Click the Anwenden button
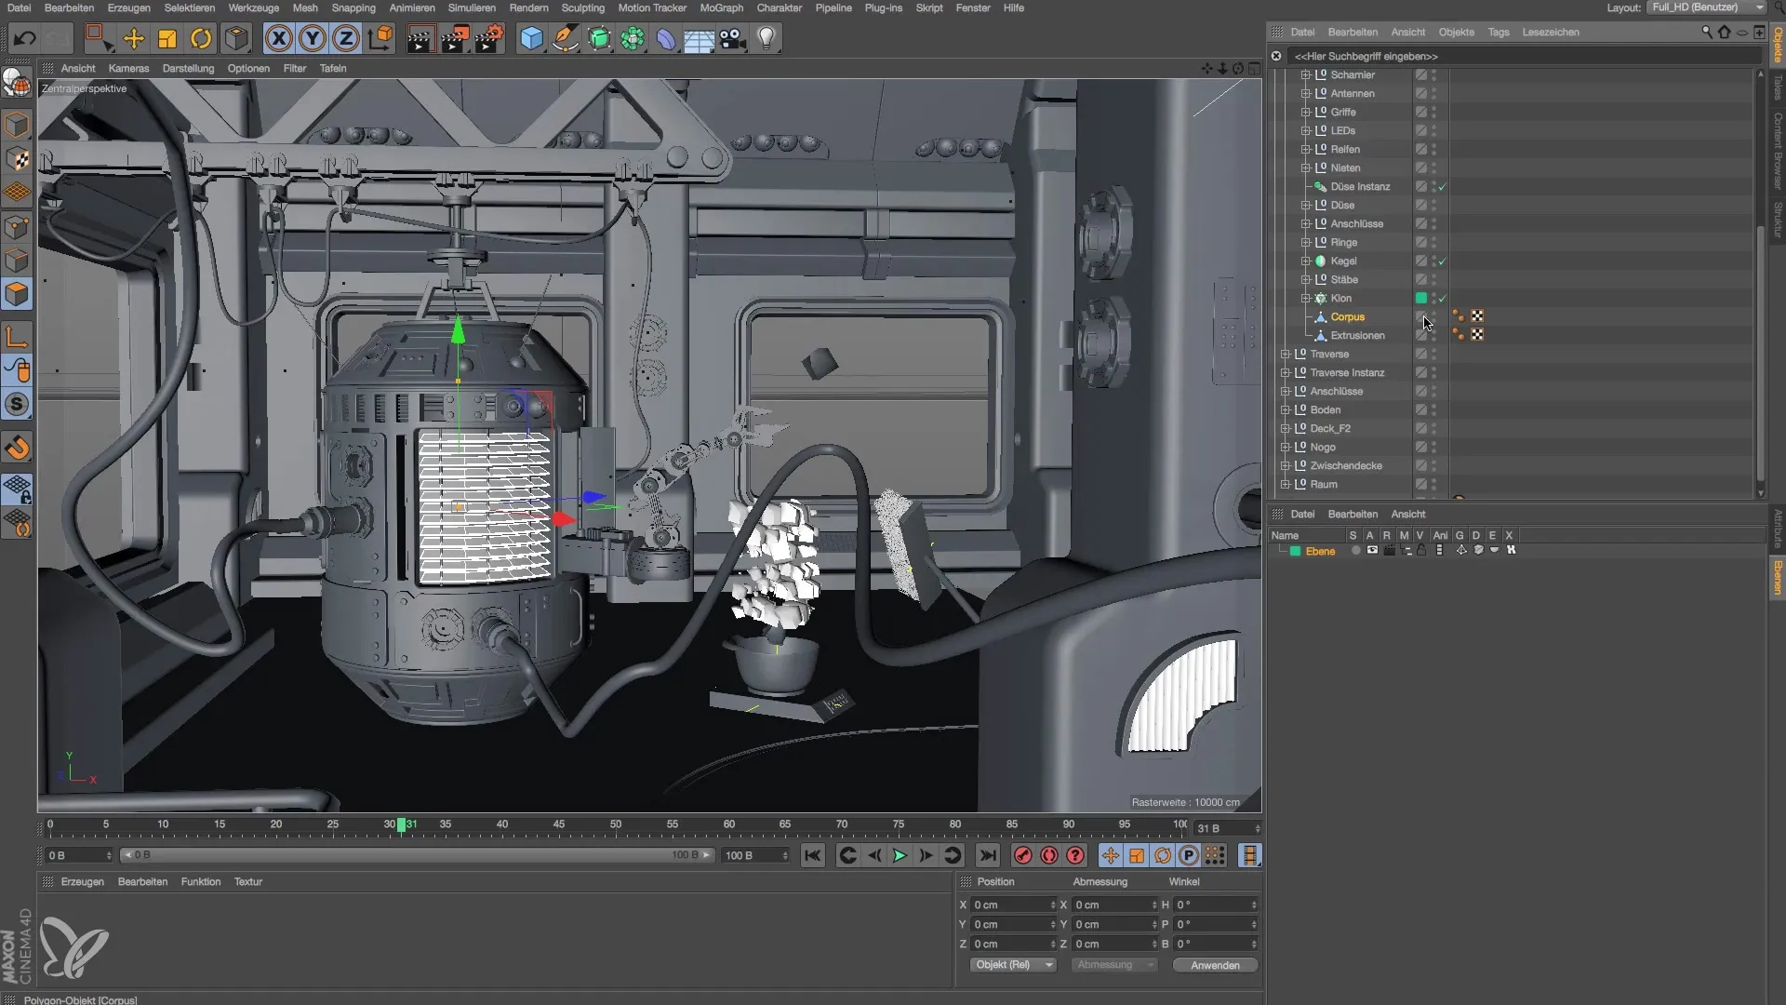 1215,965
